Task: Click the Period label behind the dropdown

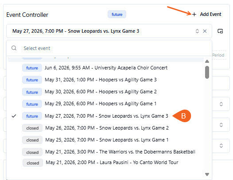Action: coord(218,55)
